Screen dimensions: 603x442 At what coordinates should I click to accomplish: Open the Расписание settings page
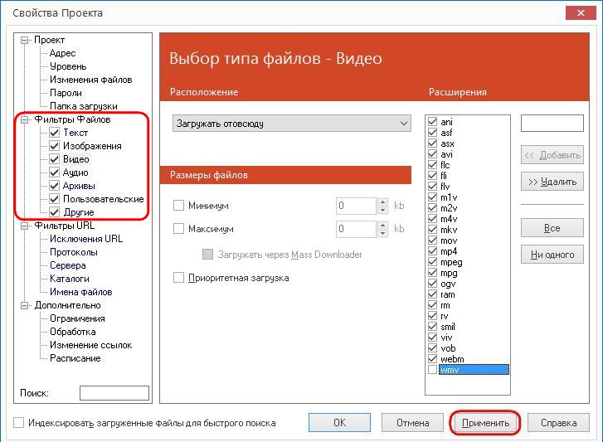pyautogui.click(x=75, y=358)
